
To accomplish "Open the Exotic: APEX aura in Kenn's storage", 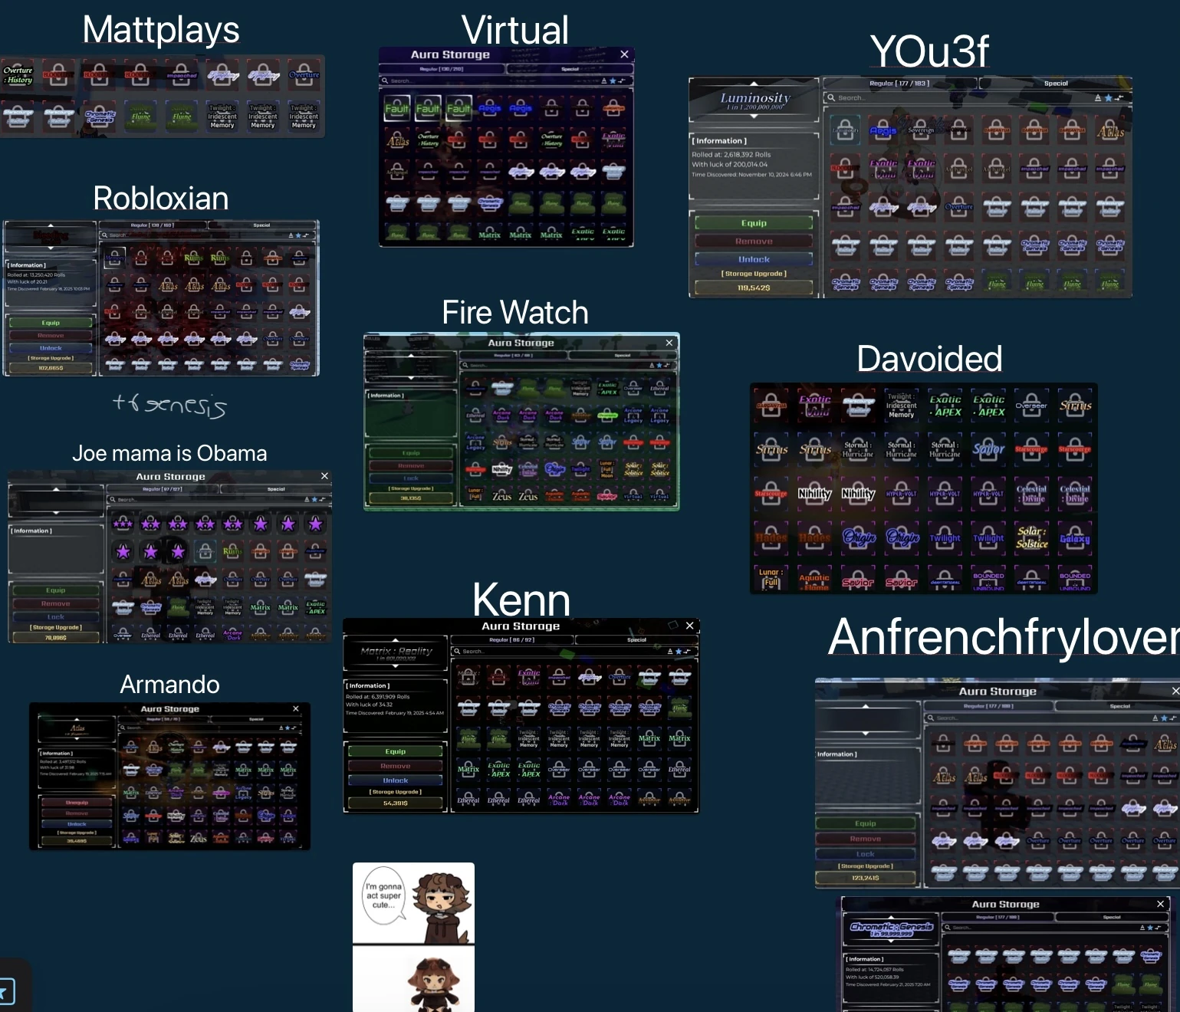I will point(498,769).
